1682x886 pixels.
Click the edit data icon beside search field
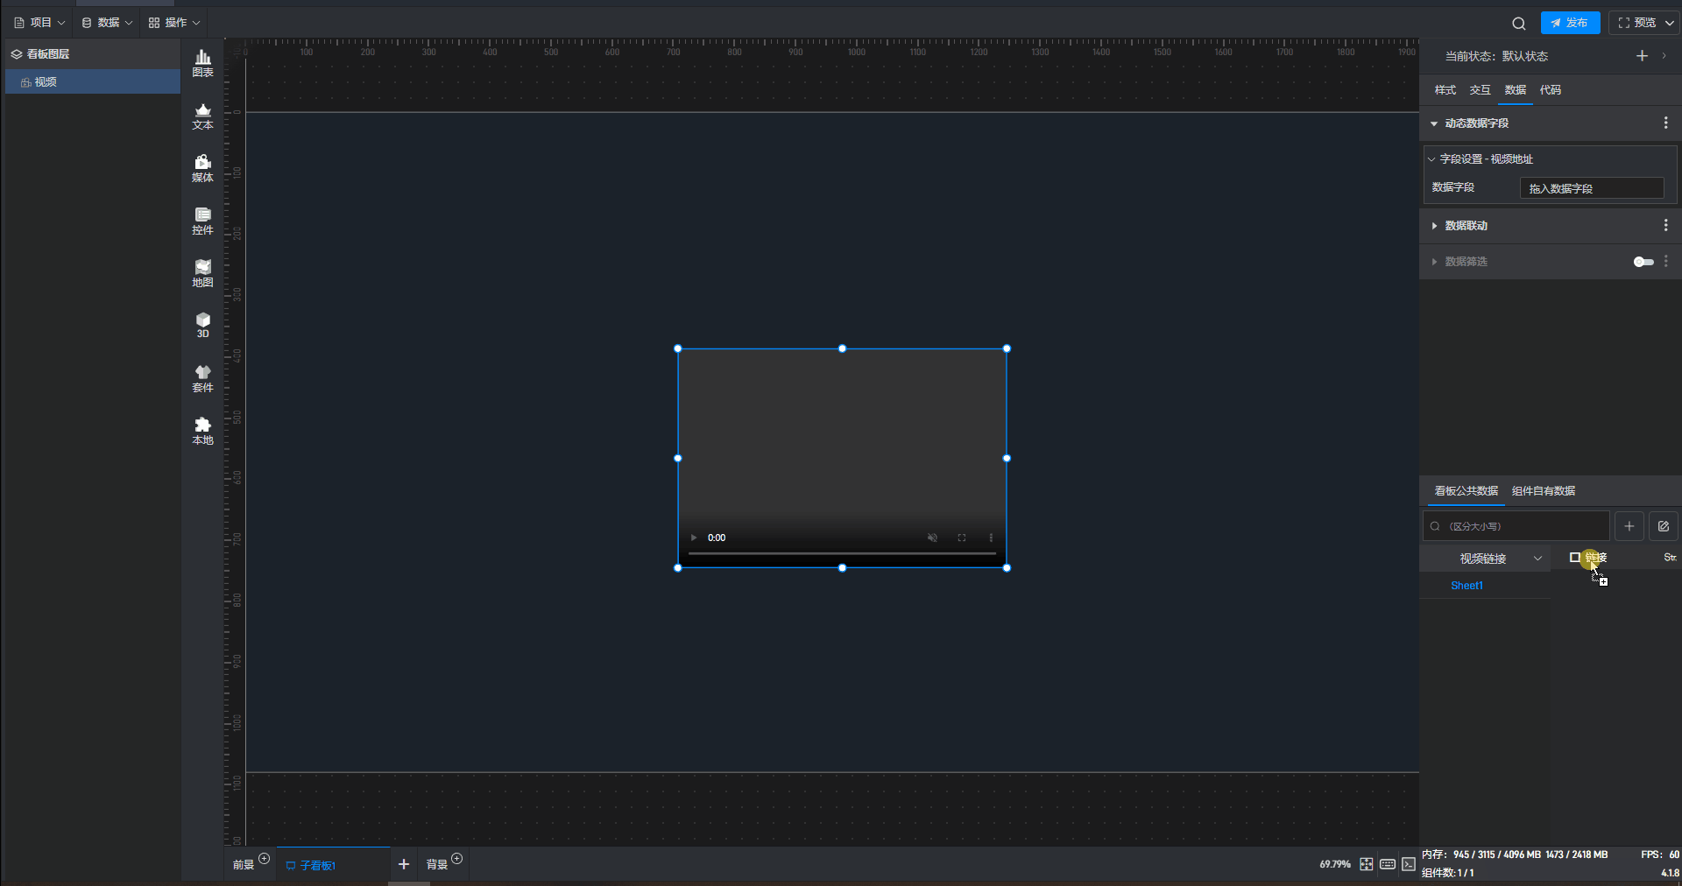click(x=1663, y=526)
